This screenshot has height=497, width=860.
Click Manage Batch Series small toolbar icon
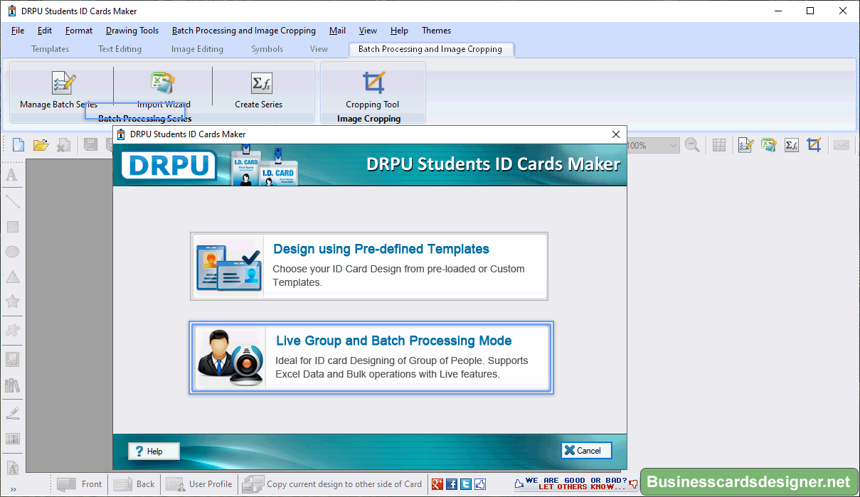tap(745, 145)
